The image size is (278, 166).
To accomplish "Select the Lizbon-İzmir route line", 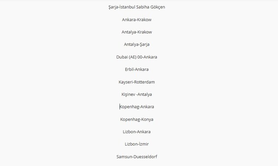I will click(137, 144).
